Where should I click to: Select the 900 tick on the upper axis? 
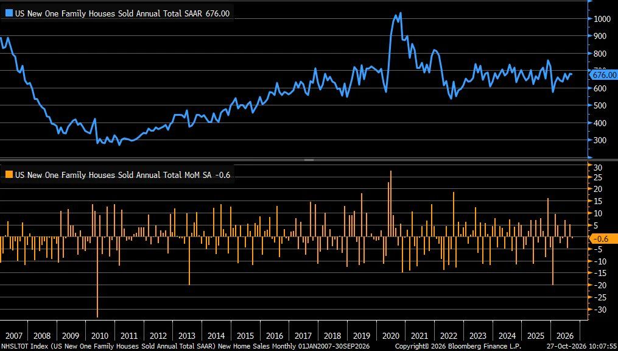tap(600, 36)
